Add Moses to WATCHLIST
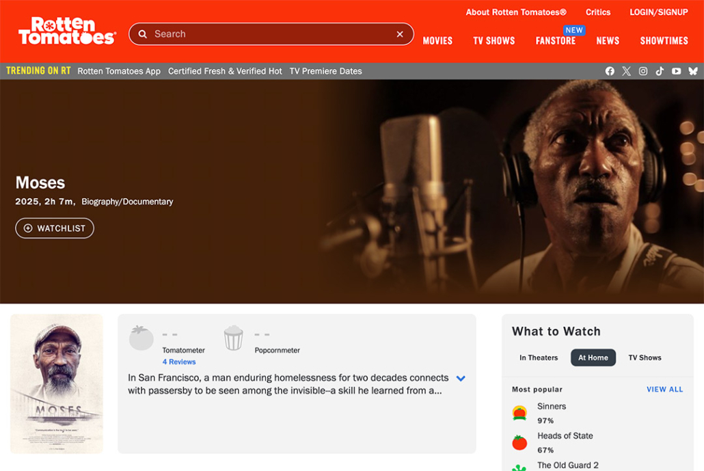The image size is (704, 471). (55, 228)
